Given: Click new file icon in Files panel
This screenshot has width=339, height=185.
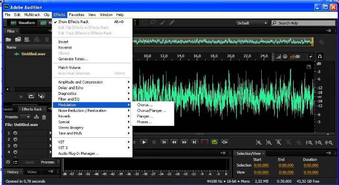Looking at the screenshot, I should 27,39.
